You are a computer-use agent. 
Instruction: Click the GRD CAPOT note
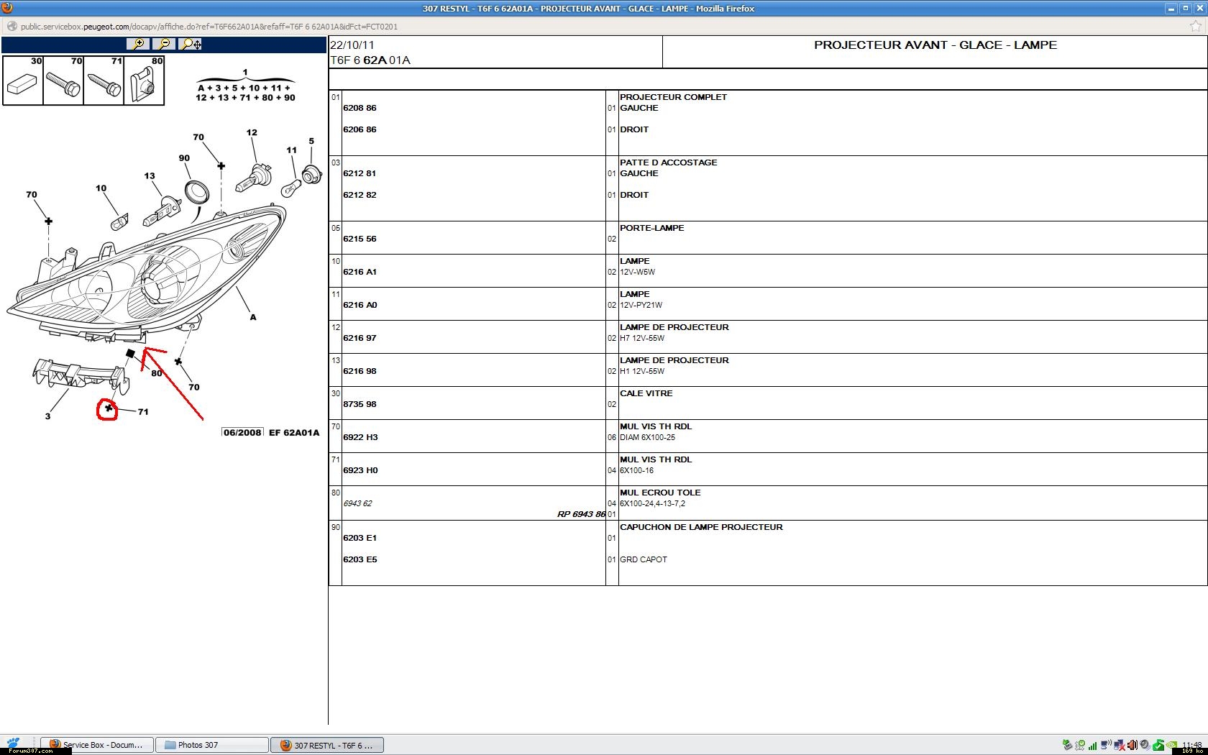point(643,559)
